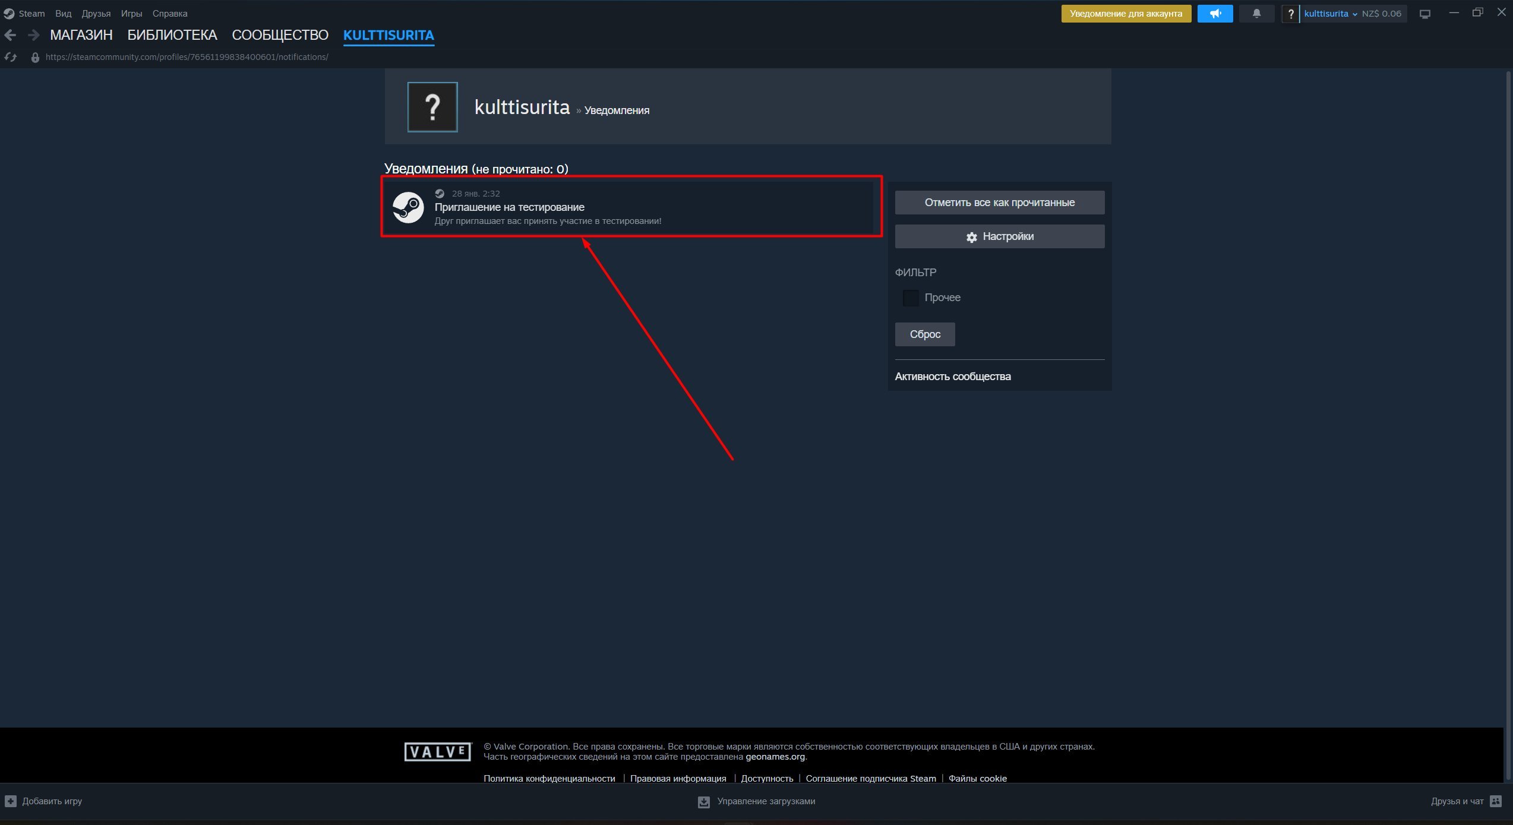Click the kulttisurita profile name heading
The height and width of the screenshot is (825, 1513).
pos(522,107)
